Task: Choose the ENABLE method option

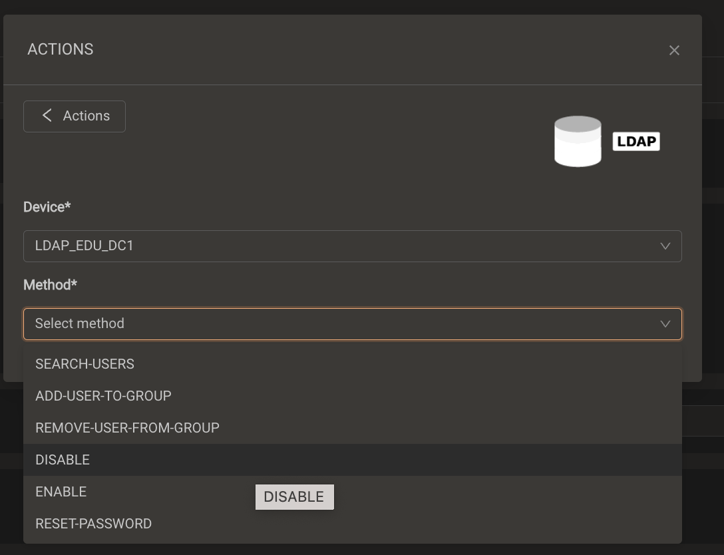Action: pos(352,492)
